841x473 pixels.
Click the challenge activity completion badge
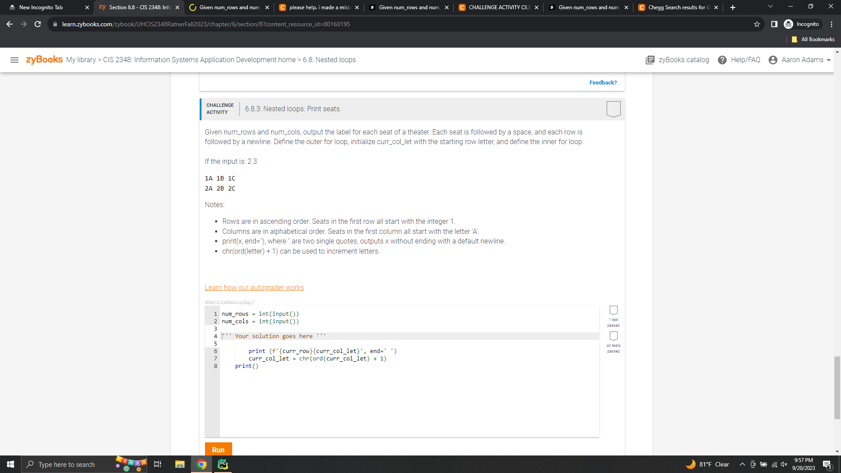click(613, 109)
